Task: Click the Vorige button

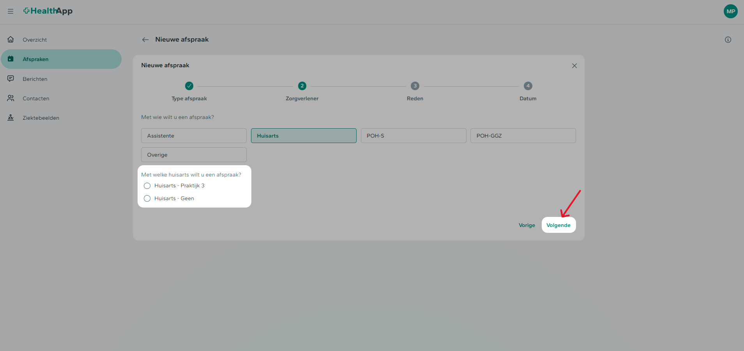Action: tap(527, 225)
